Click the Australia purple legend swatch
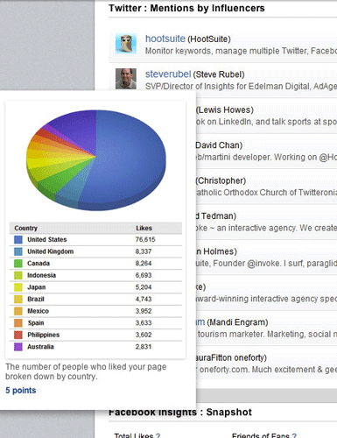This screenshot has height=438, width=337. [18, 347]
